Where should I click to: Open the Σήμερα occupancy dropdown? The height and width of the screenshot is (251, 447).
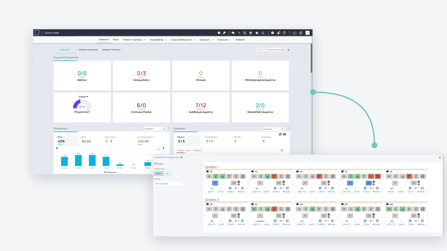83,96
